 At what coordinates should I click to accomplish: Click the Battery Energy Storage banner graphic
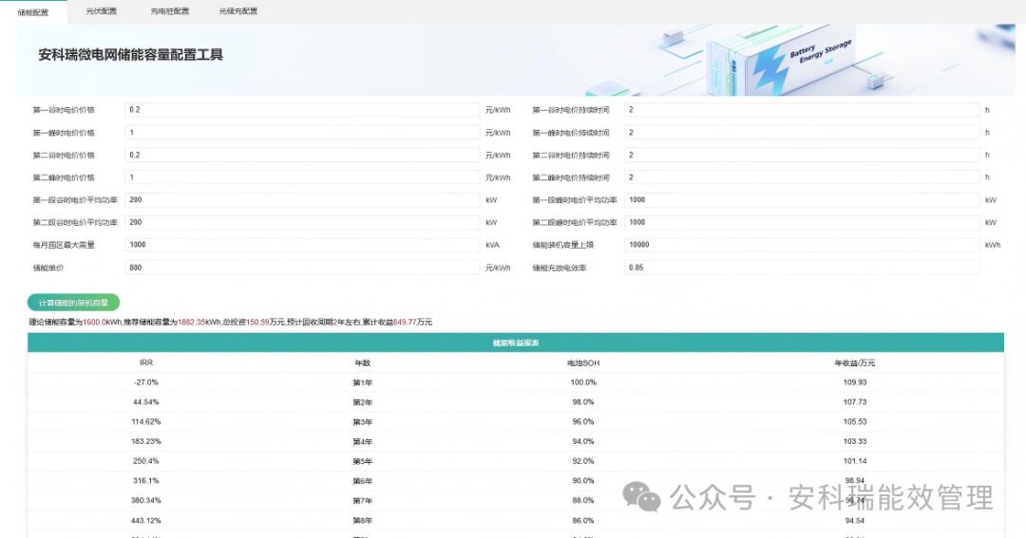(x=803, y=61)
